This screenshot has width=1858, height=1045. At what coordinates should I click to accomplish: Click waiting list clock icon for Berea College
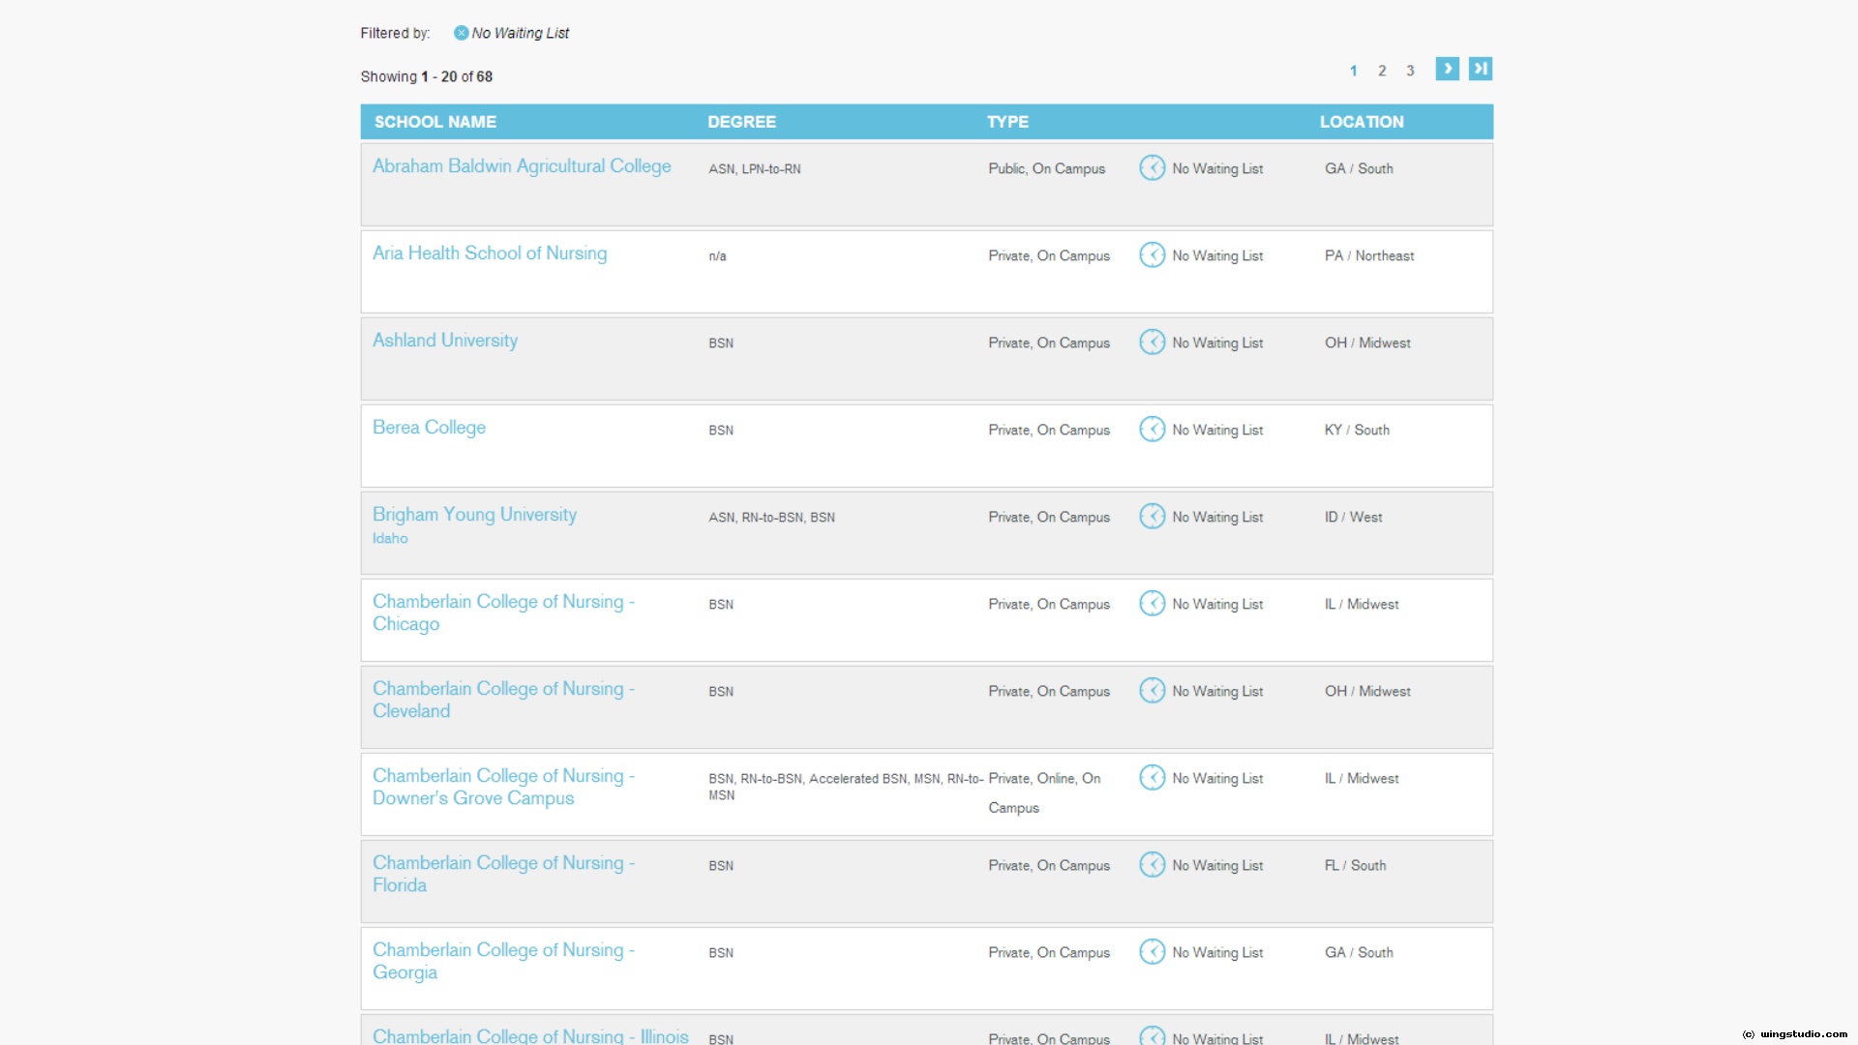point(1152,430)
